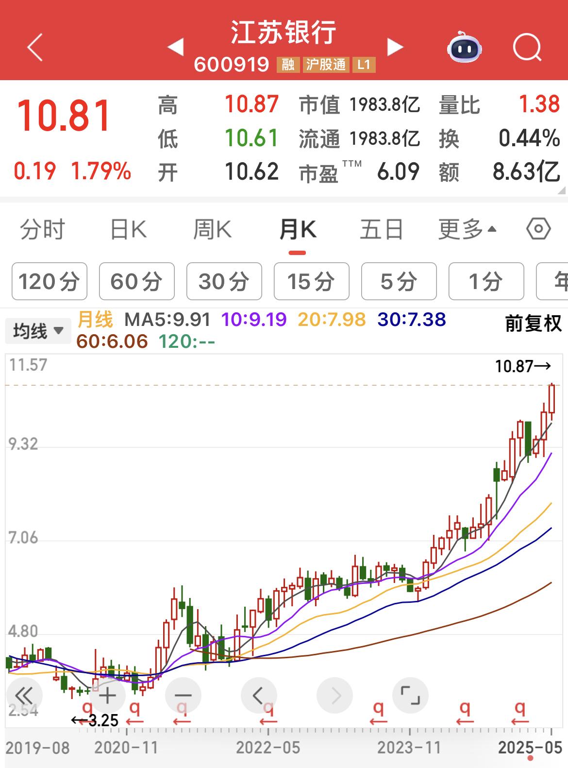The width and height of the screenshot is (568, 768).
Task: Open the 均线 indicator dropdown
Action: [38, 331]
